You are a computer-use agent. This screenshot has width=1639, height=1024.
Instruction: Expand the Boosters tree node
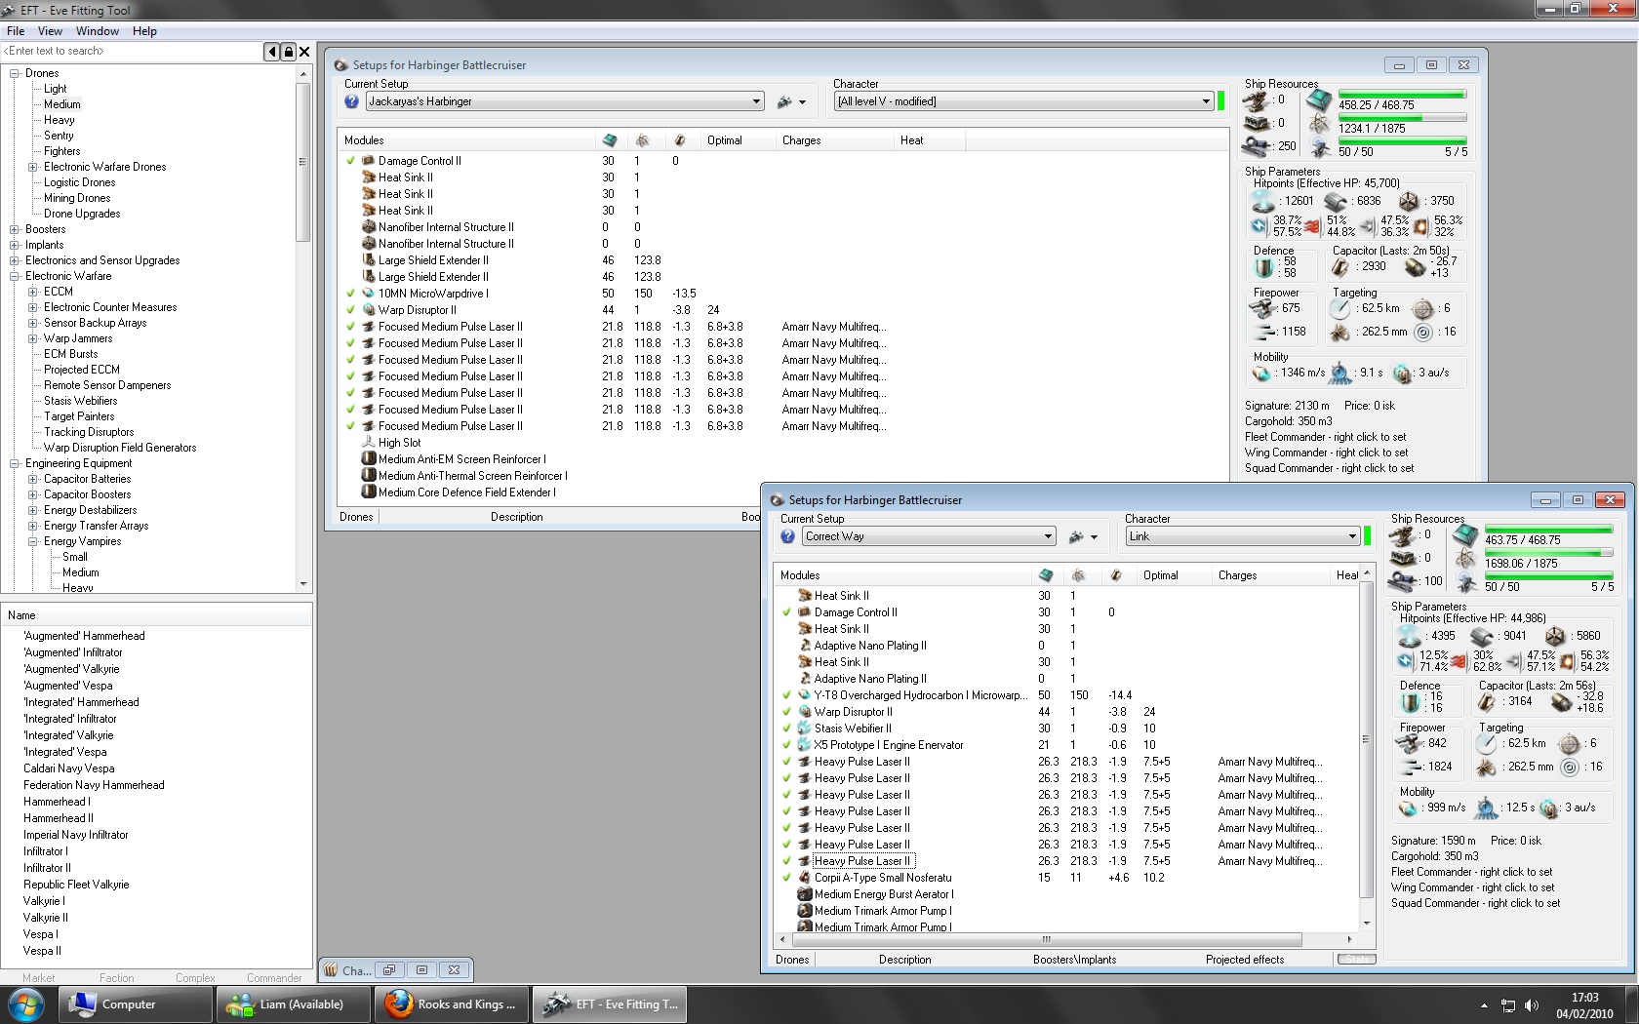coord(15,229)
